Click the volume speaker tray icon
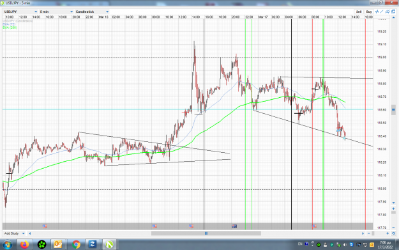Screen dimensions: 399x250 pyautogui.click(x=345, y=245)
